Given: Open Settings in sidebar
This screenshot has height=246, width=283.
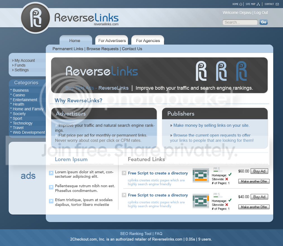Looking at the screenshot, I should pos(22,70).
